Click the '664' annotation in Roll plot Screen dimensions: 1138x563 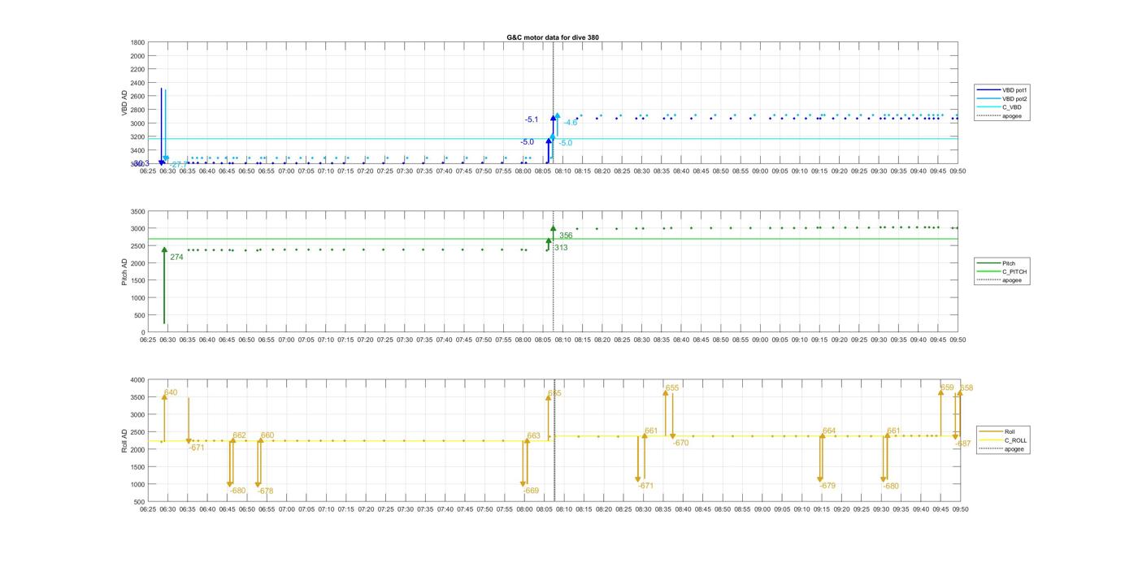(x=829, y=431)
